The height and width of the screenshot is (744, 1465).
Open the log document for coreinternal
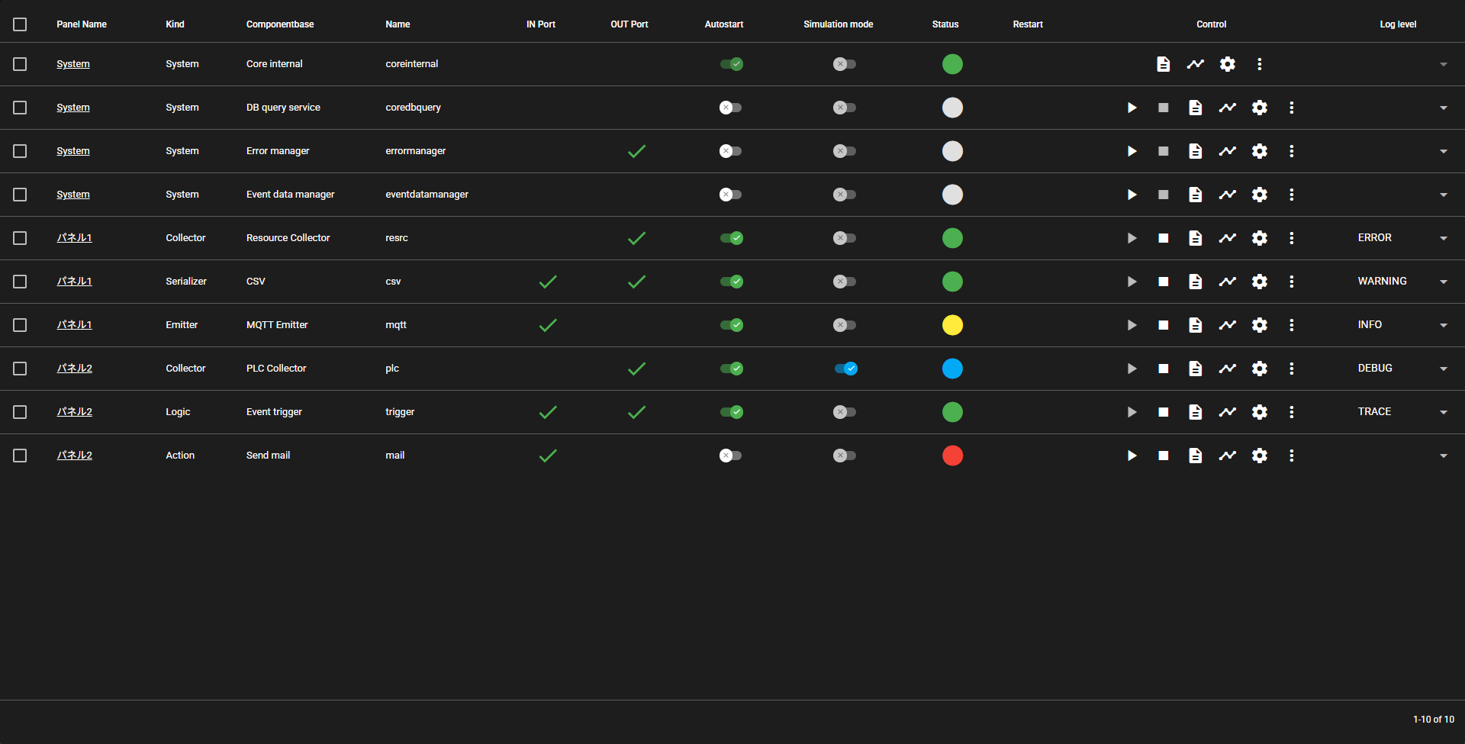(1163, 64)
